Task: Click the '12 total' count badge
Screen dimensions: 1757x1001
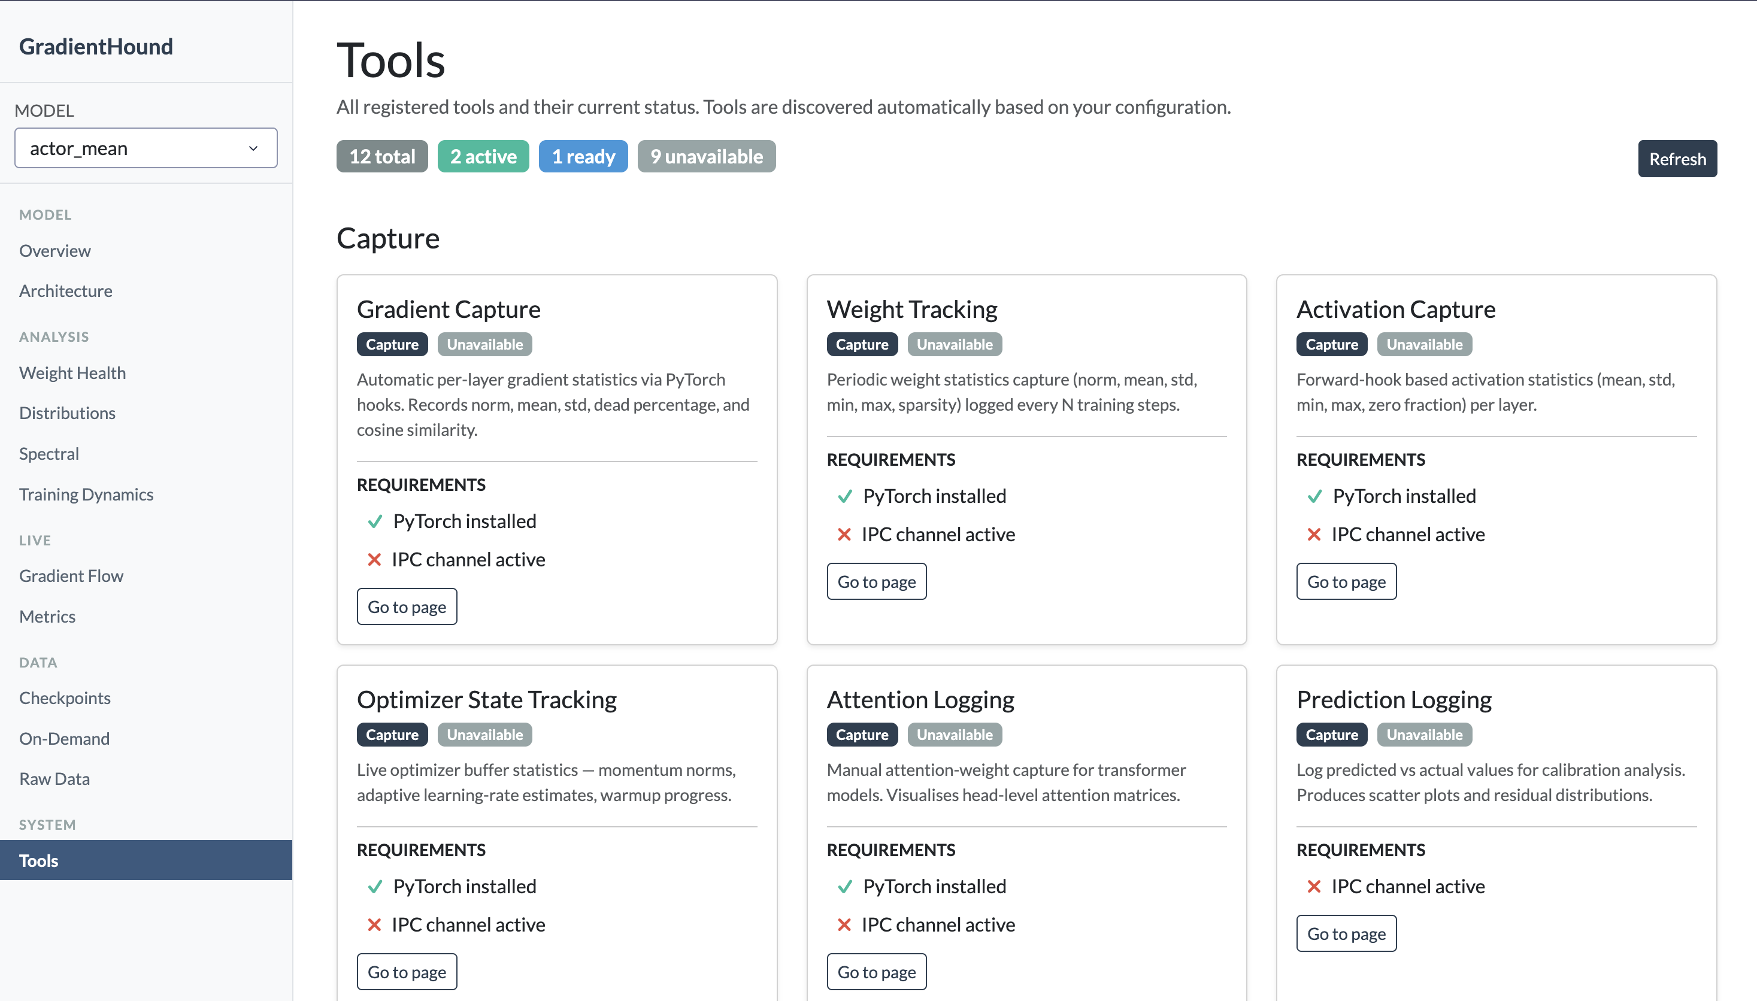Action: [x=382, y=156]
